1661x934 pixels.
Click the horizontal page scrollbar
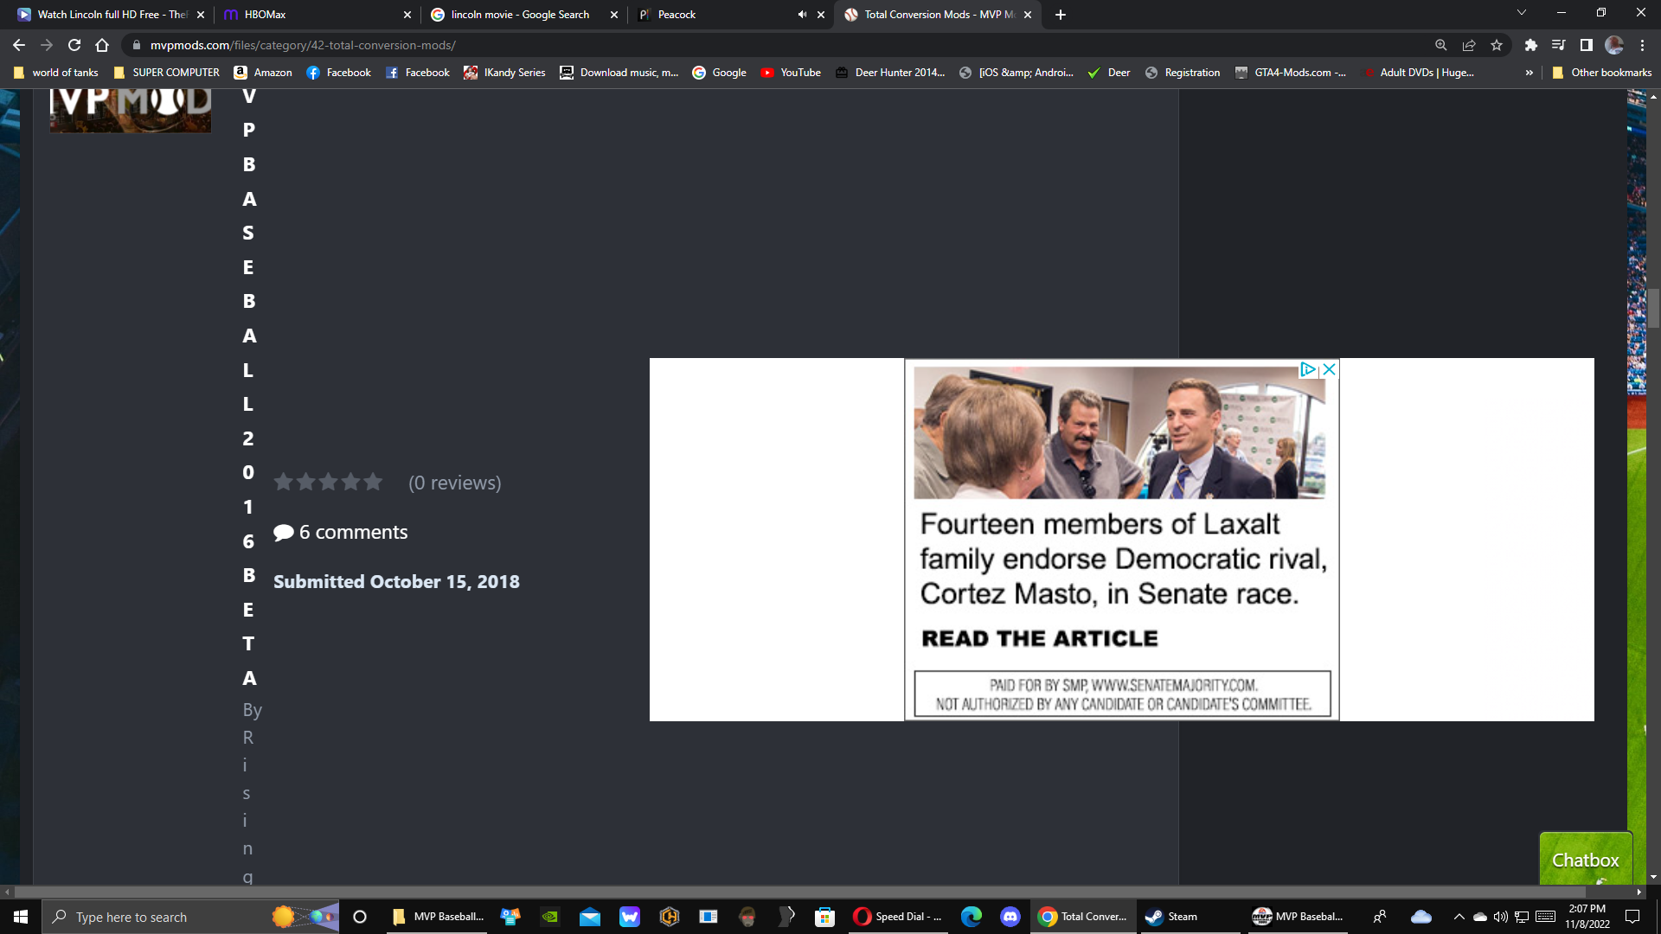(x=800, y=892)
